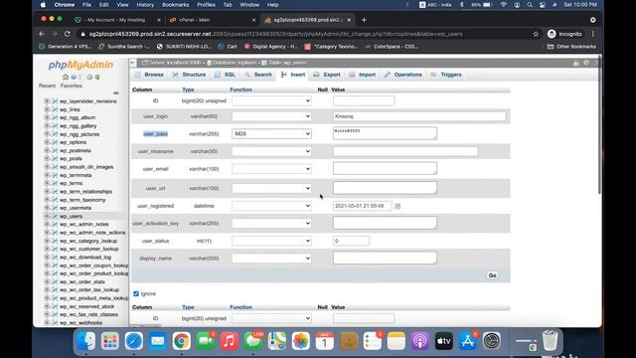Click the orange lock icon at top right
Screen dimensions: 636x358
click(x=576, y=63)
